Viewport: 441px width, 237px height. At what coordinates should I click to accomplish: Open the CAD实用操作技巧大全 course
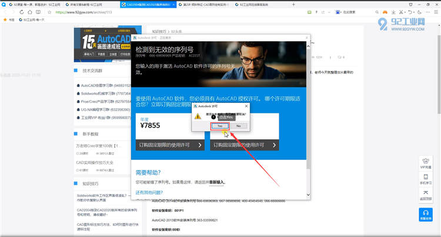pos(95,162)
